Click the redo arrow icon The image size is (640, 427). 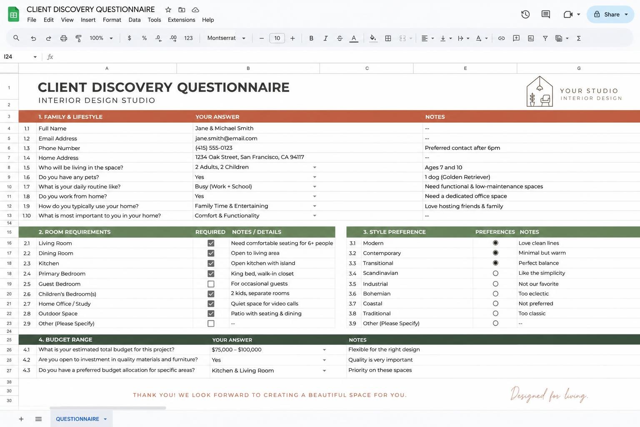(48, 38)
